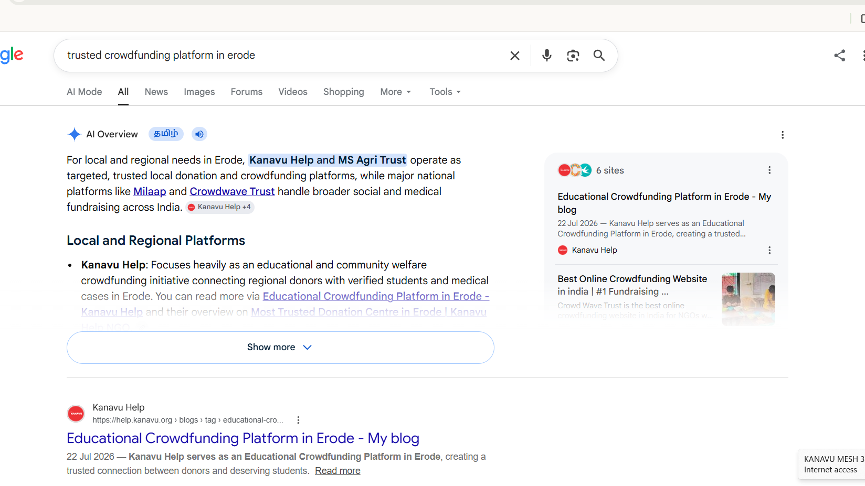Expand the AI Overview with Show more
Screen dimensions: 865x486
280,348
